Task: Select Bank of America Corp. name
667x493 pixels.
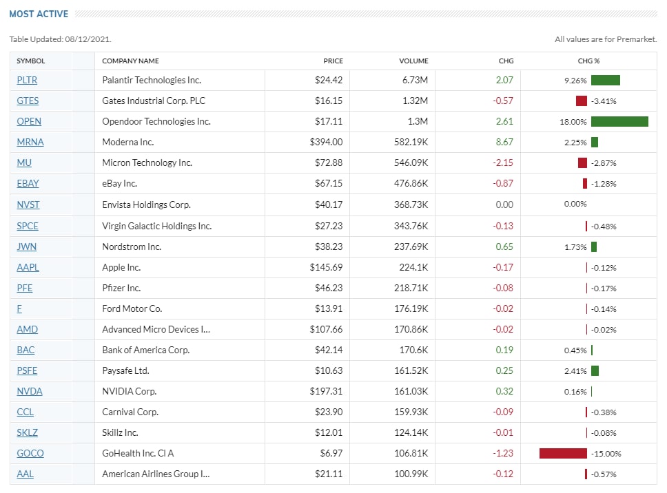Action: (x=146, y=350)
